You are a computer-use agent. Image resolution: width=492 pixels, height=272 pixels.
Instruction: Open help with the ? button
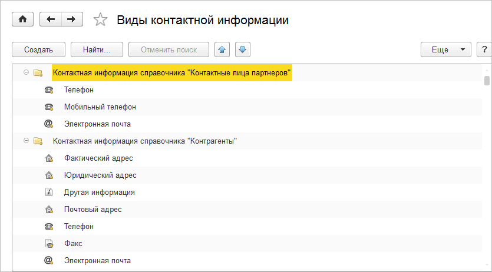pos(484,49)
